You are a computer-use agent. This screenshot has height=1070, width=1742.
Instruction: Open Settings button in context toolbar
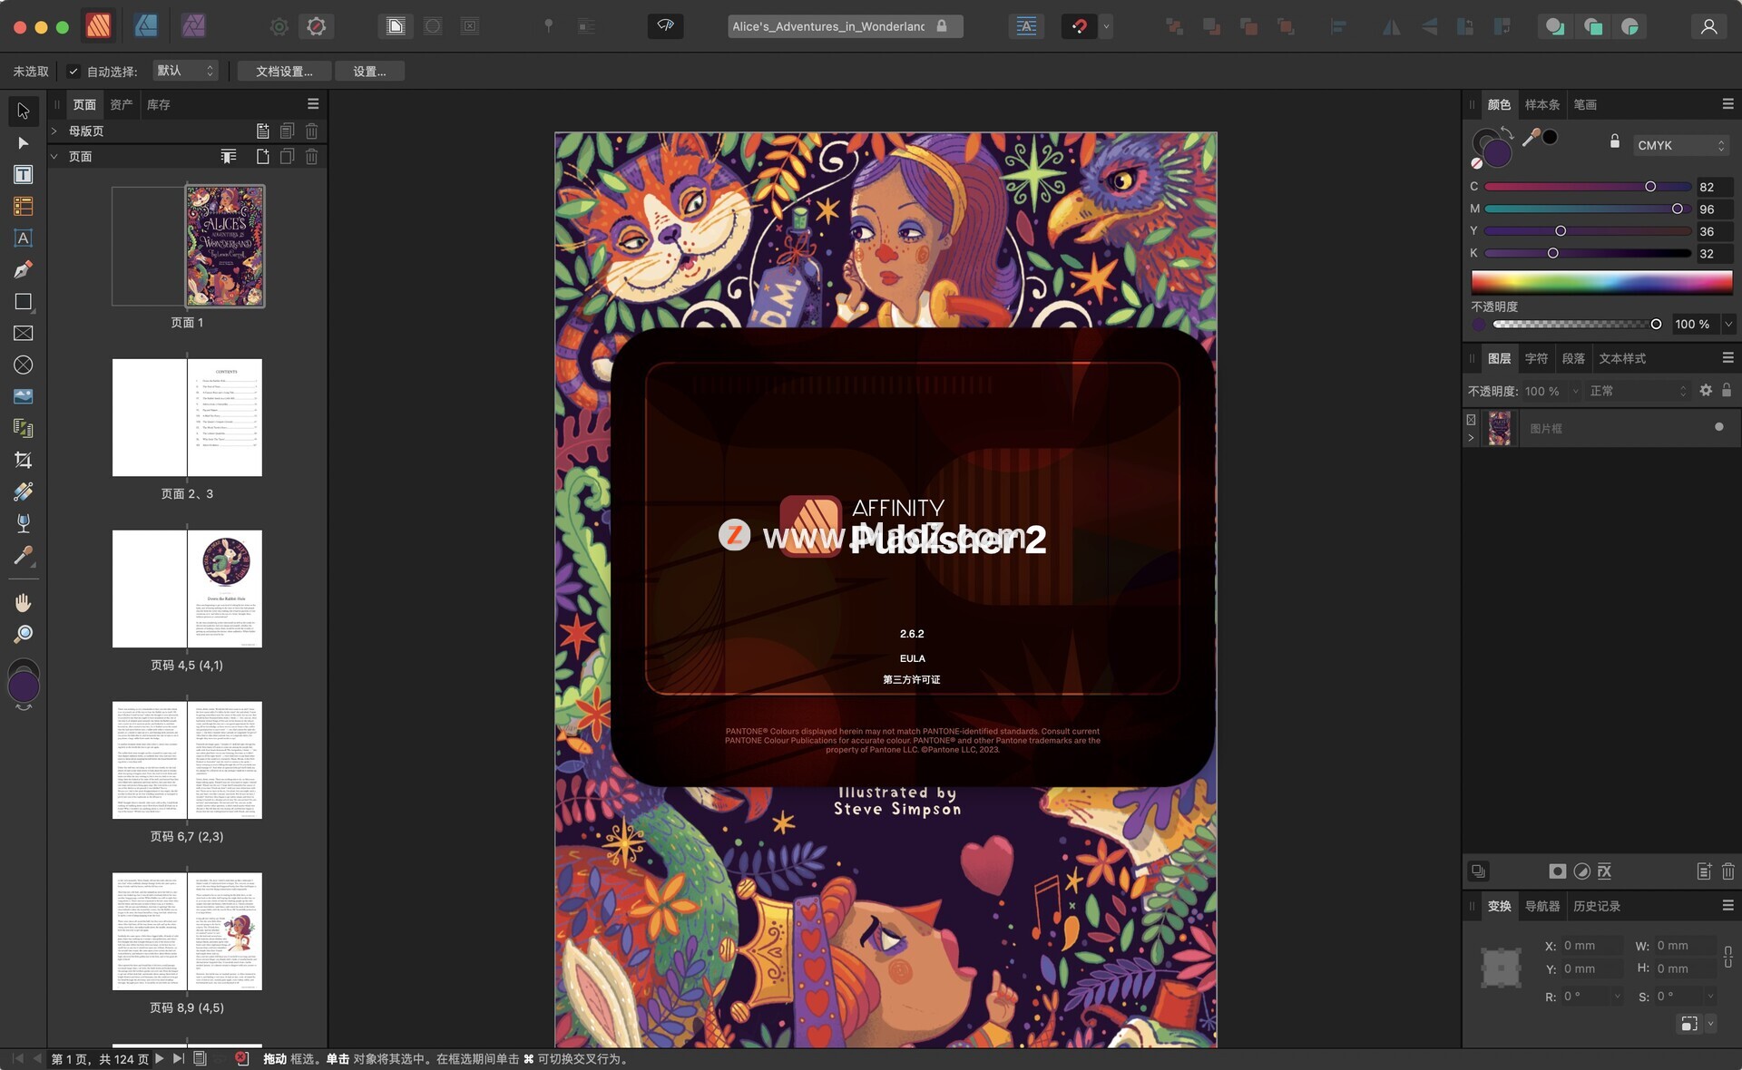(369, 71)
